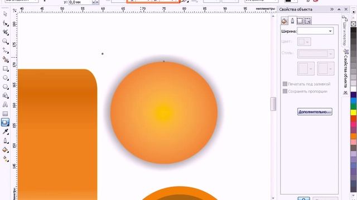Click the node on top of circle
357x200 pixels.
[163, 61]
